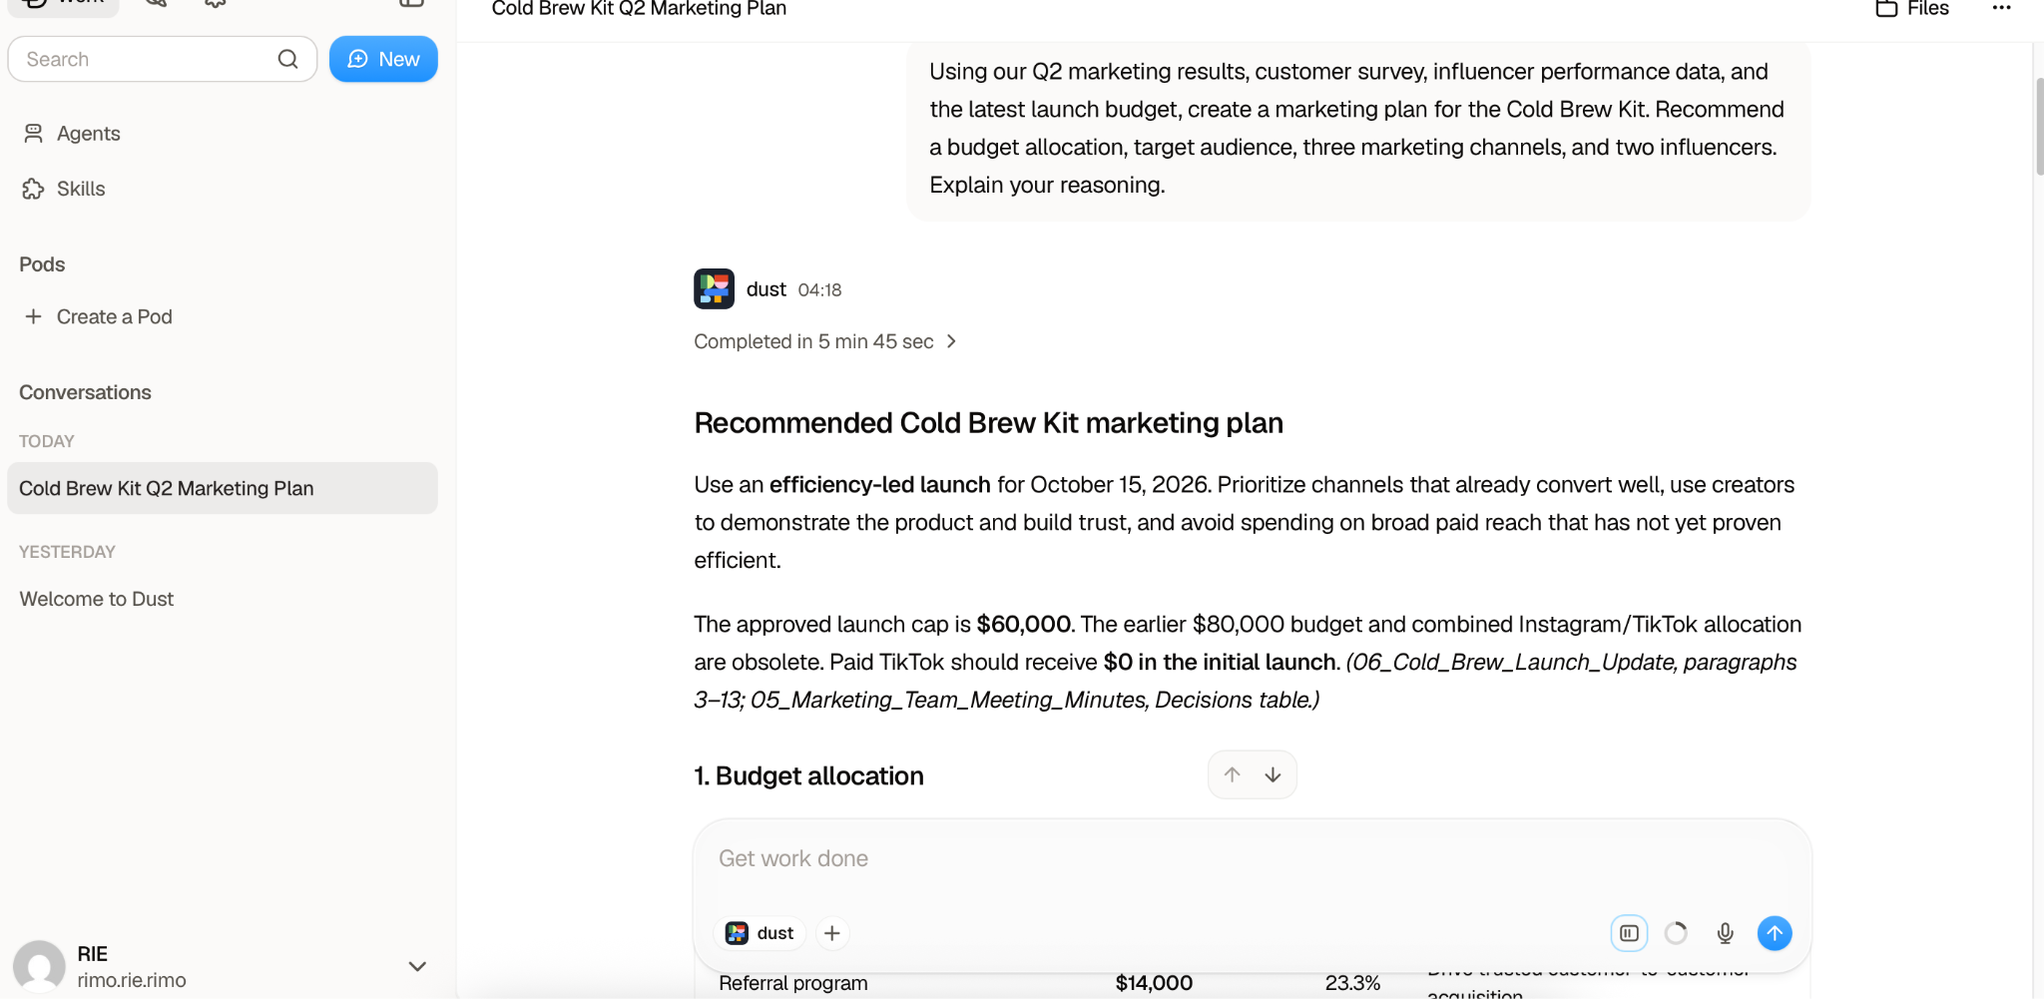The height and width of the screenshot is (999, 2044).
Task: Expand the Completed in 5 min 45 sec details
Action: tap(824, 341)
